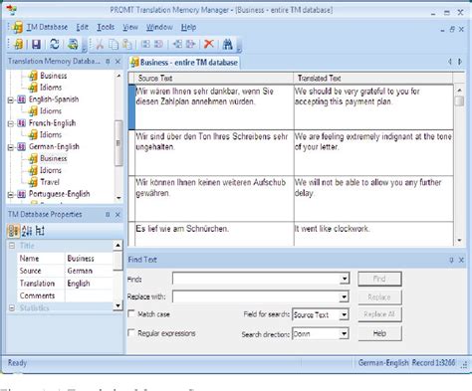The height and width of the screenshot is (391, 472).
Task: Click the right-arrow record icon in toolbar
Action: pyautogui.click(x=190, y=44)
